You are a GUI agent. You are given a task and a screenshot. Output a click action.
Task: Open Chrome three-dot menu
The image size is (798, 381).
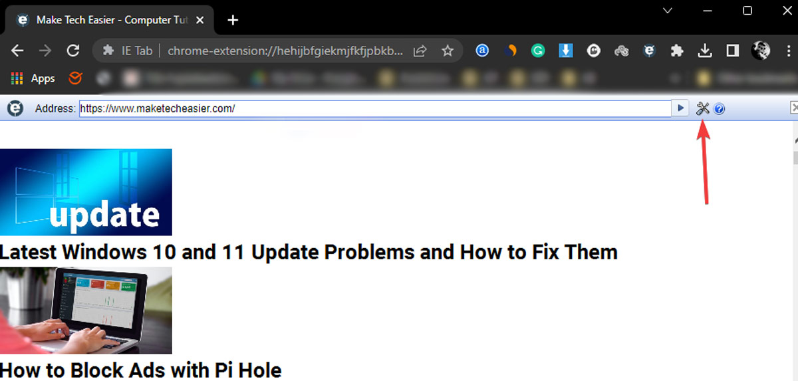(x=788, y=51)
